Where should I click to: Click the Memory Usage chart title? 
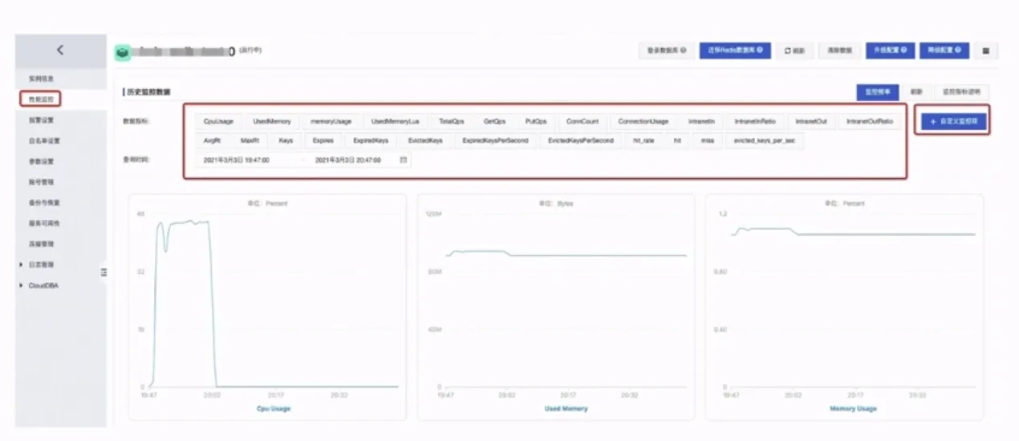coord(853,408)
